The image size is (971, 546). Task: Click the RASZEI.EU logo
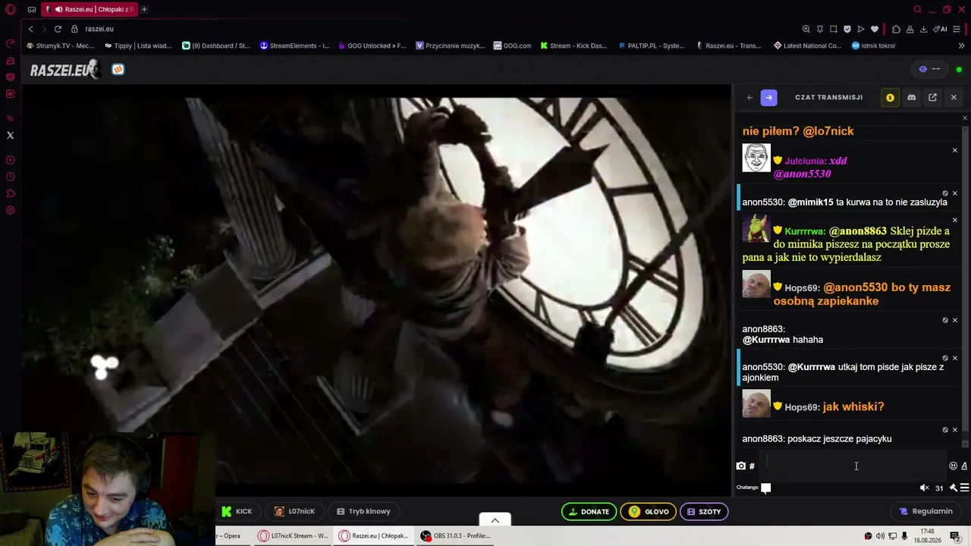point(64,70)
